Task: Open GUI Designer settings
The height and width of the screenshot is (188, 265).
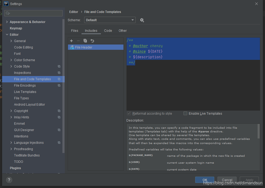Action: click(x=24, y=130)
